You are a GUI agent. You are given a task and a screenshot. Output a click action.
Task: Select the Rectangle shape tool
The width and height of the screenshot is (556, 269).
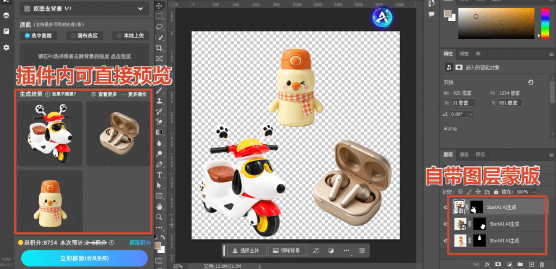coord(159,196)
